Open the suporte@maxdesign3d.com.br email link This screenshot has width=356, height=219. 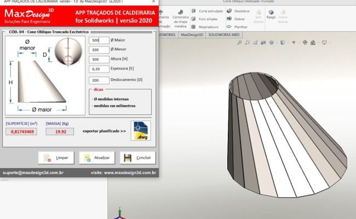pyautogui.click(x=33, y=172)
